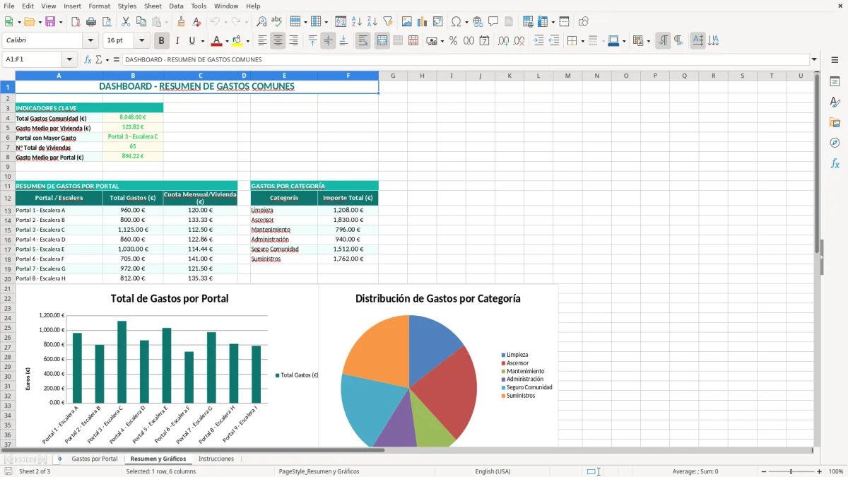Open the Save button dropdown arrow
The height and width of the screenshot is (477, 848).
coord(61,22)
